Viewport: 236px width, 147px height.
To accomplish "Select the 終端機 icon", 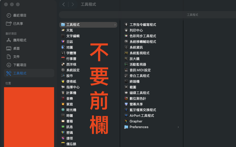I will (x=126, y=82).
